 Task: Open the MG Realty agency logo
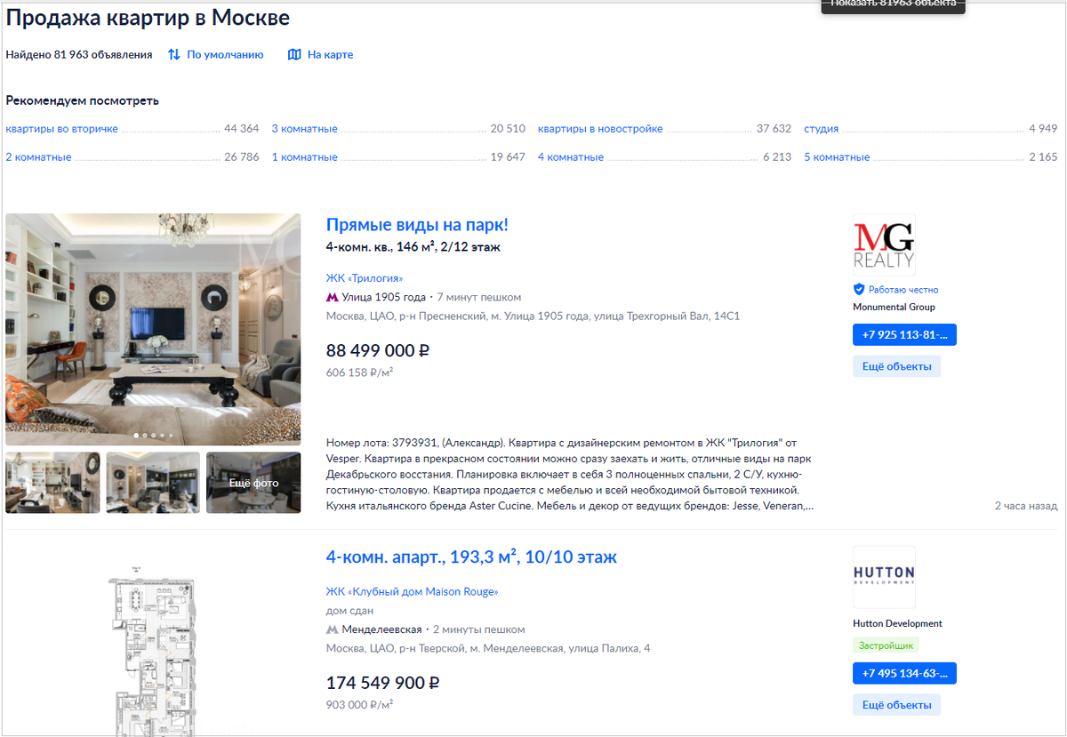point(884,244)
